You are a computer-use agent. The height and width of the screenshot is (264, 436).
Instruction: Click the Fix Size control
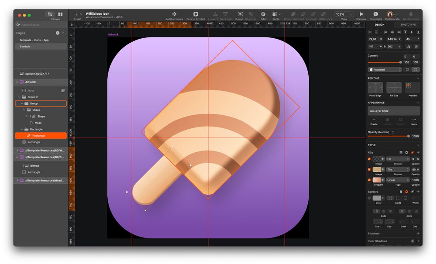394,87
